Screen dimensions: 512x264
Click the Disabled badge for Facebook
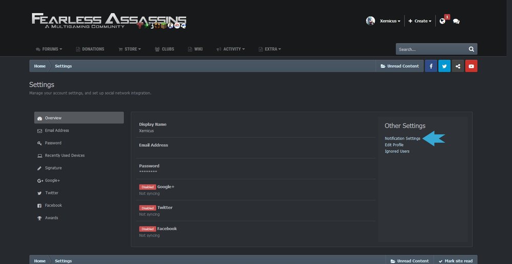147,229
